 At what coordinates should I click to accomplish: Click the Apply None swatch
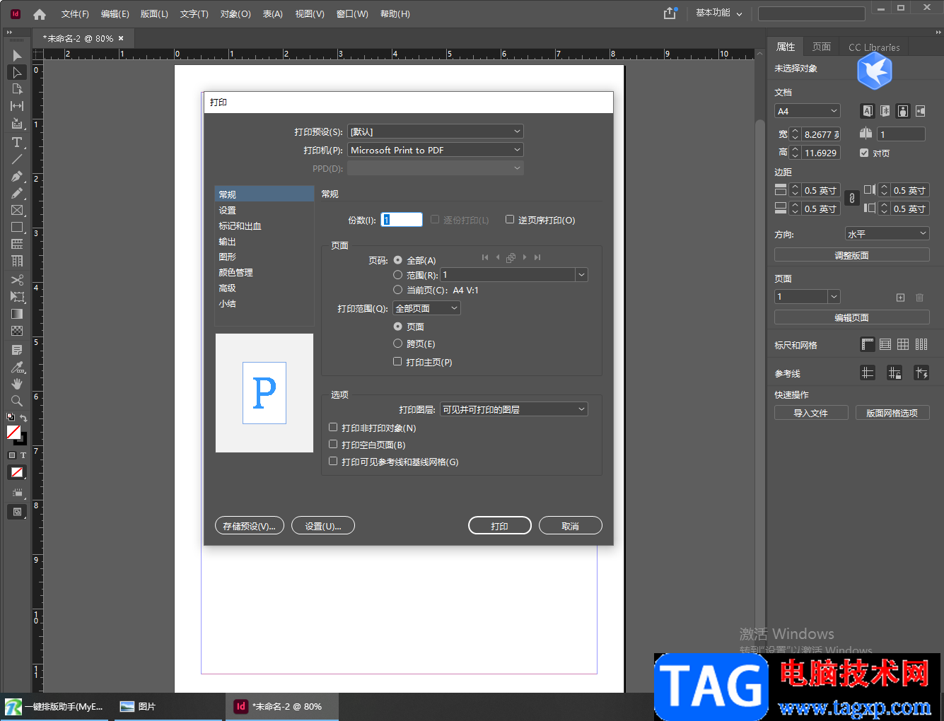[17, 472]
